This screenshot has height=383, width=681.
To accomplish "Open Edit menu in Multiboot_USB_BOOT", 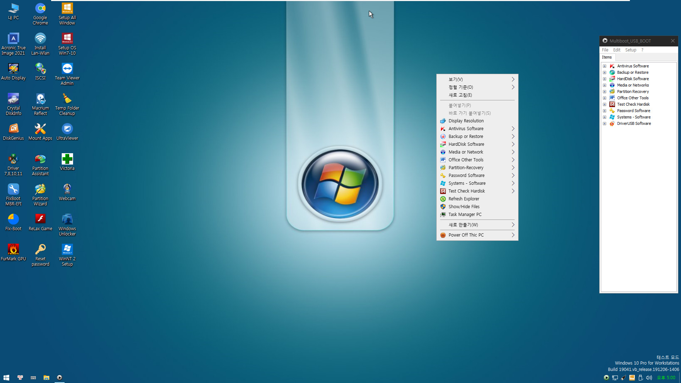I will (x=617, y=50).
